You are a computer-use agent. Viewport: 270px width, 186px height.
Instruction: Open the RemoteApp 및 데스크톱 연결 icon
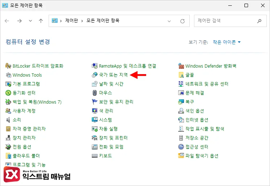coord(95,66)
